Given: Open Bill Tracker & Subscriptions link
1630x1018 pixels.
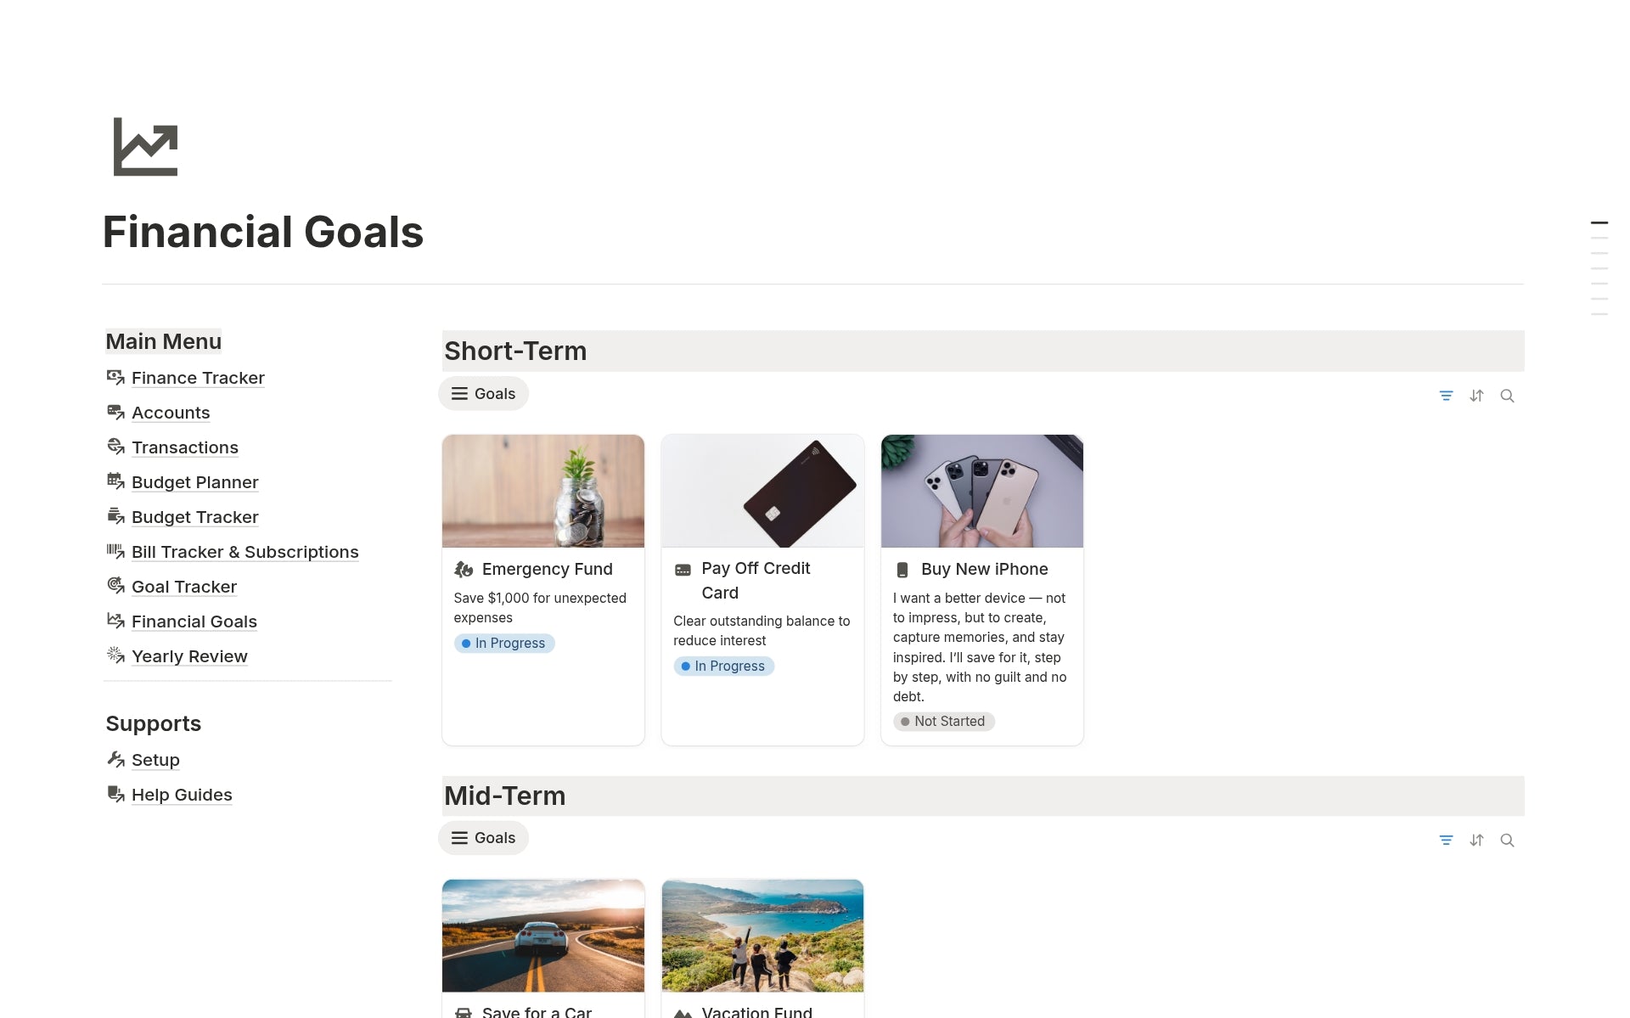Looking at the screenshot, I should (x=244, y=552).
